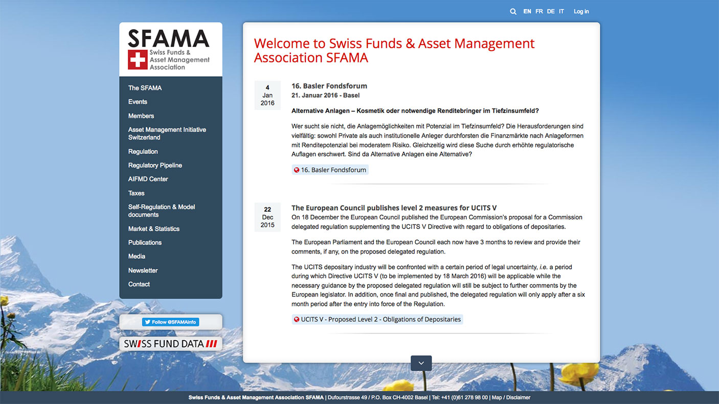Click the European Council UCITS V headline
Screen dimensions: 719x404
(394, 208)
